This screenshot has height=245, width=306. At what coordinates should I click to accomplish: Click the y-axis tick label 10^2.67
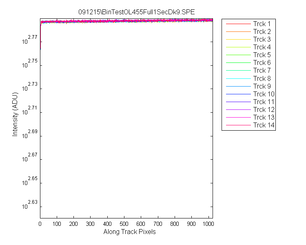tap(30, 157)
